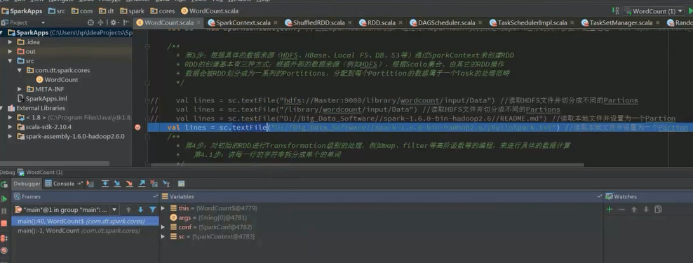Select the Debugger tab

[x=27, y=184]
